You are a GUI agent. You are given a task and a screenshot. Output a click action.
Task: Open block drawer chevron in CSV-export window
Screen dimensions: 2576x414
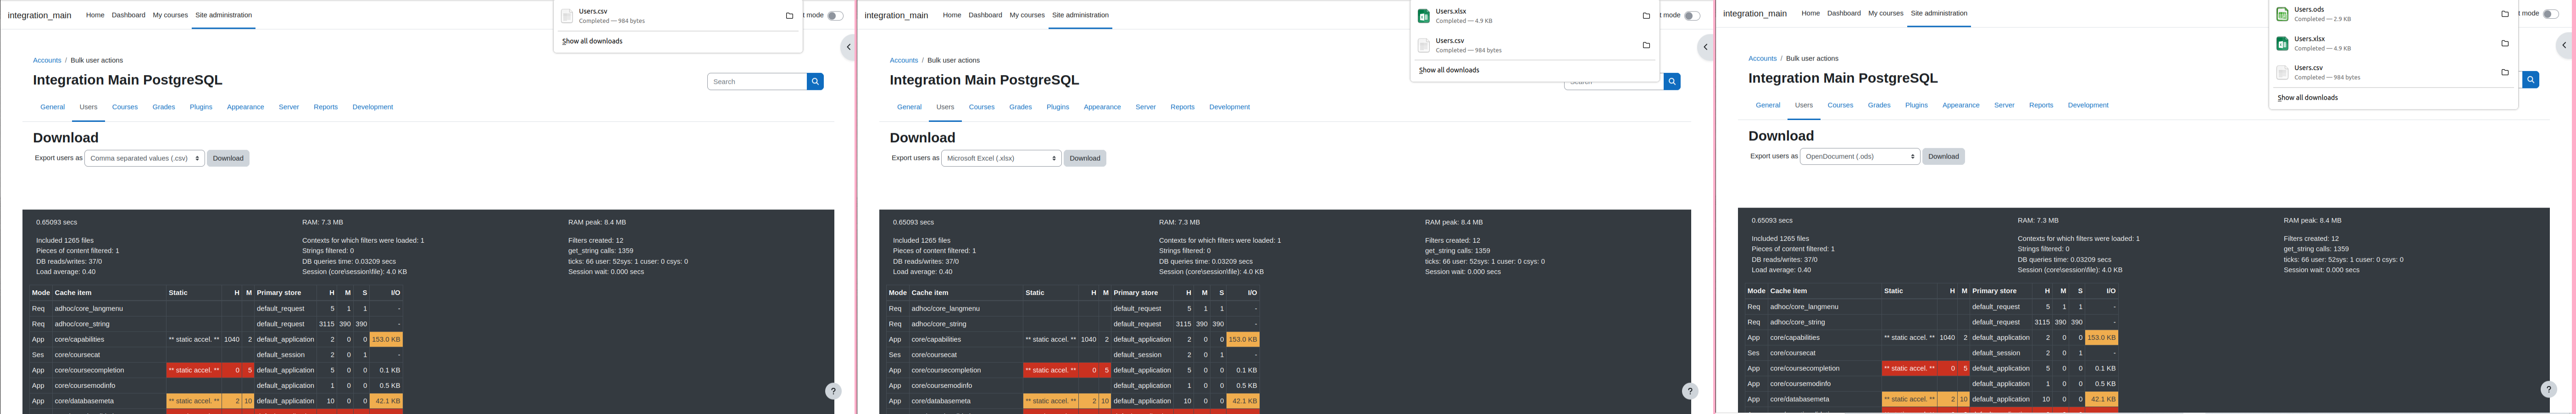[x=849, y=47]
